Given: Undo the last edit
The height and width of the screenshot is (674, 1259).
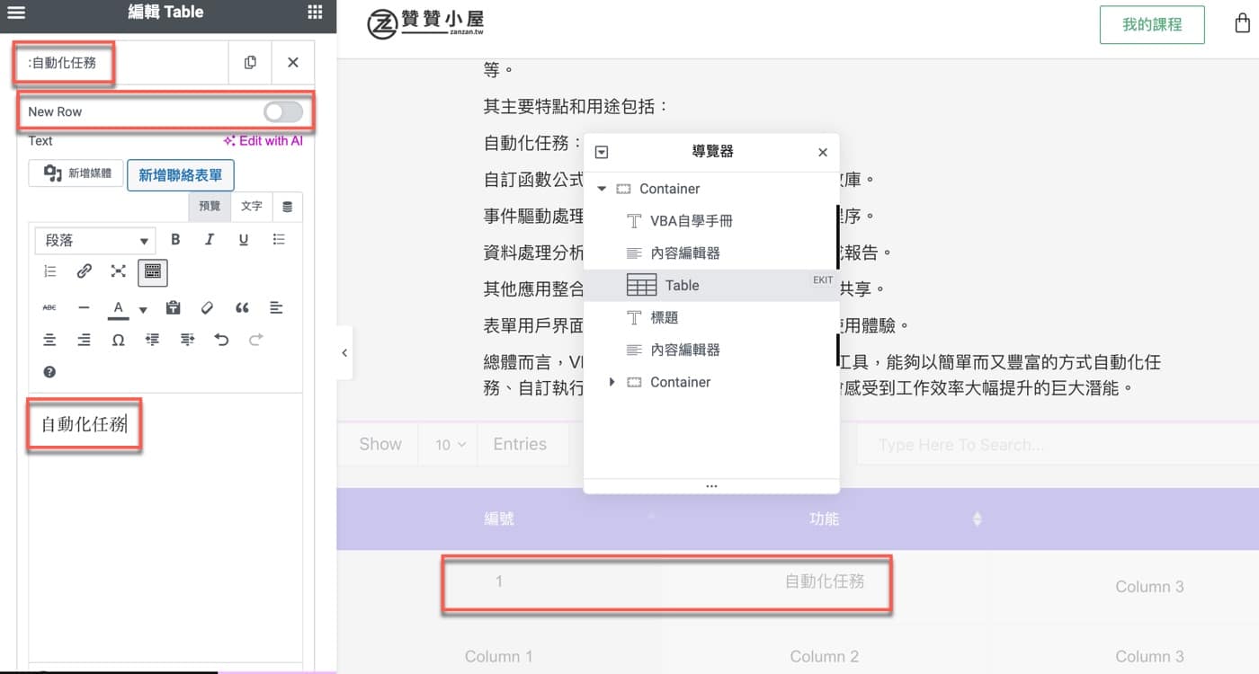Looking at the screenshot, I should point(221,340).
